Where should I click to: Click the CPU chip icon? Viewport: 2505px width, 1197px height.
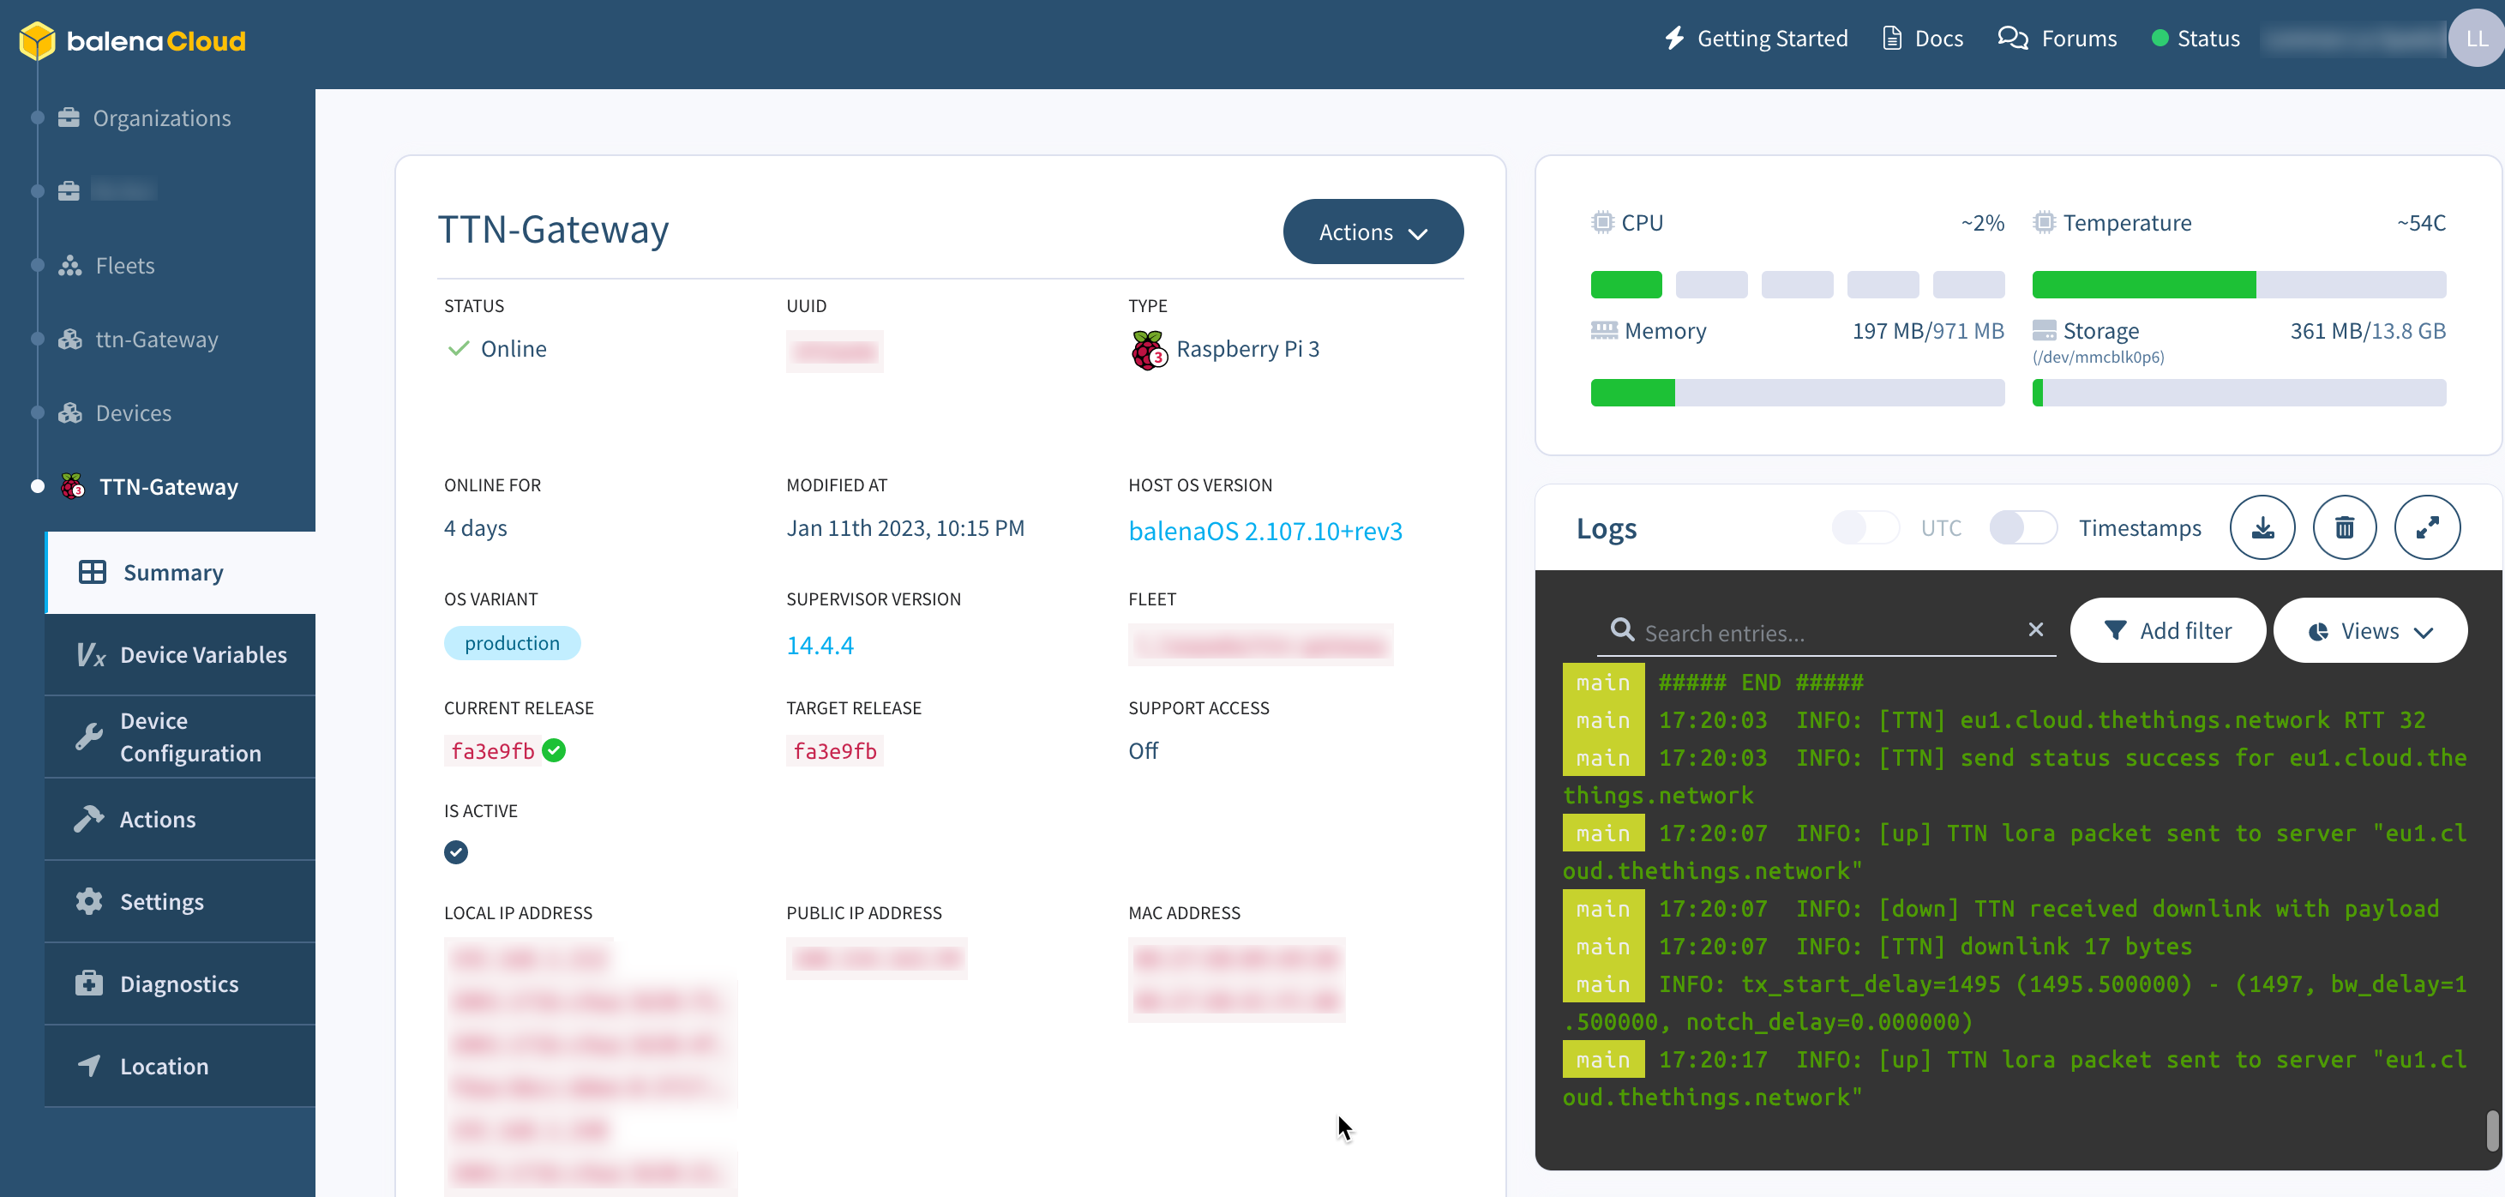[1602, 223]
